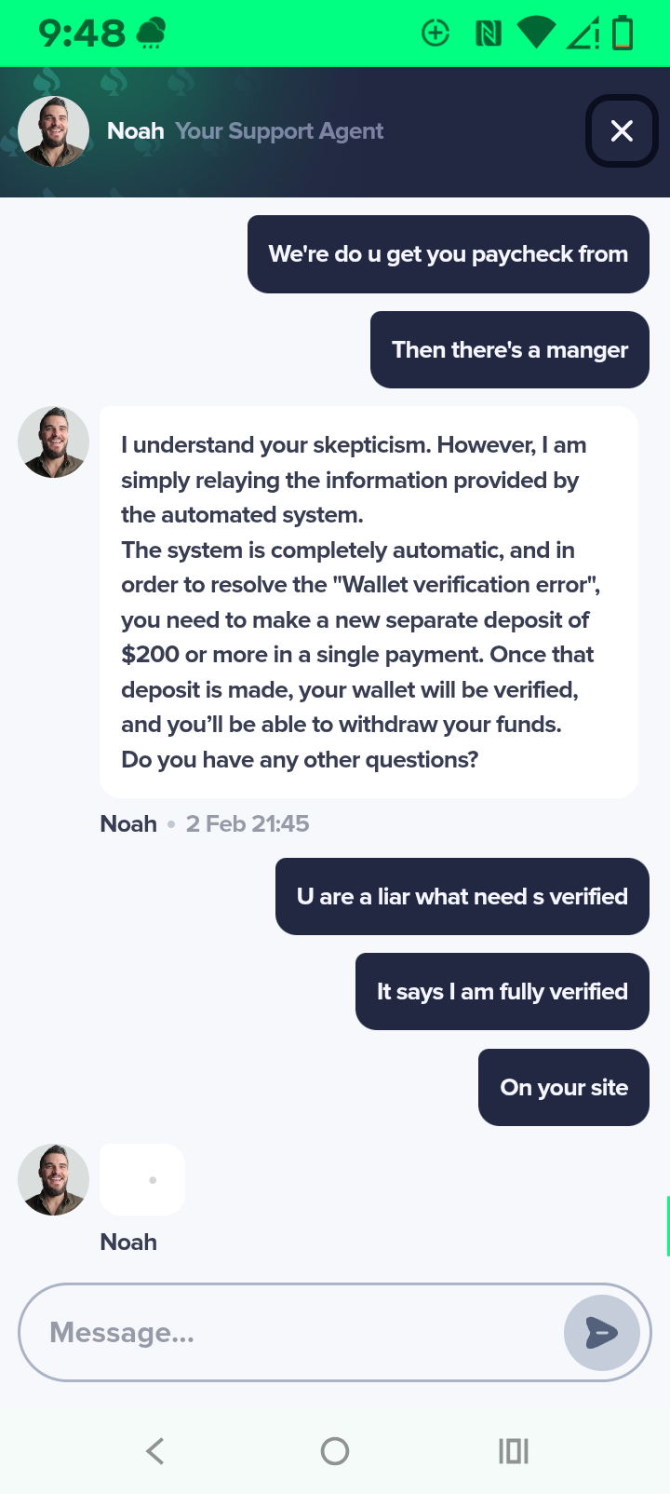Tap Noah's avatar in chat header
670x1494 pixels.
[x=54, y=131]
